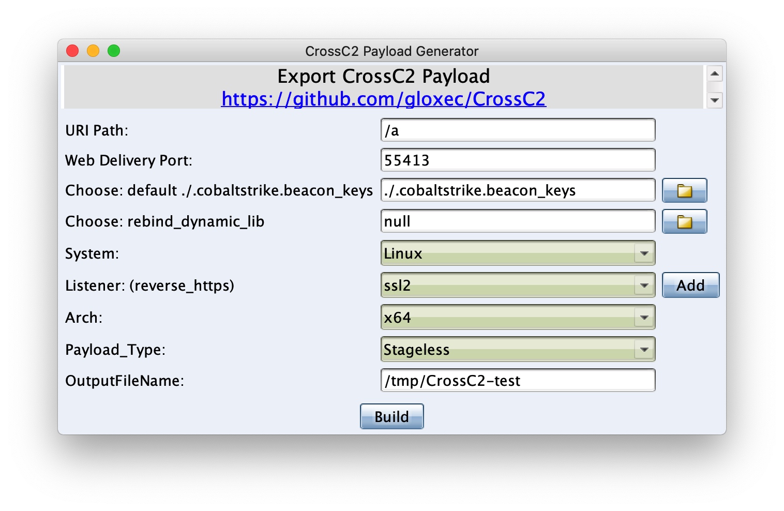Viewport: 784px width, 511px height.
Task: Open the Listener dropdown showing ssl2
Action: point(518,285)
